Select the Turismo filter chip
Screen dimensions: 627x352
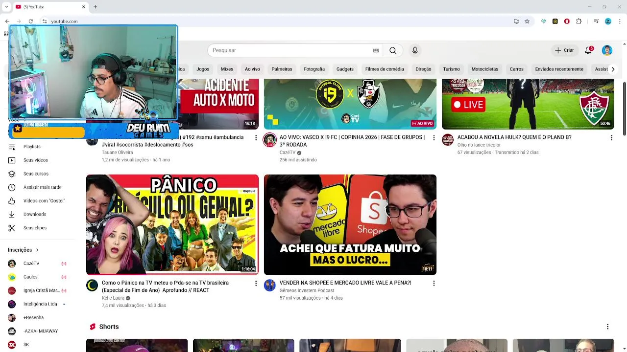[451, 69]
